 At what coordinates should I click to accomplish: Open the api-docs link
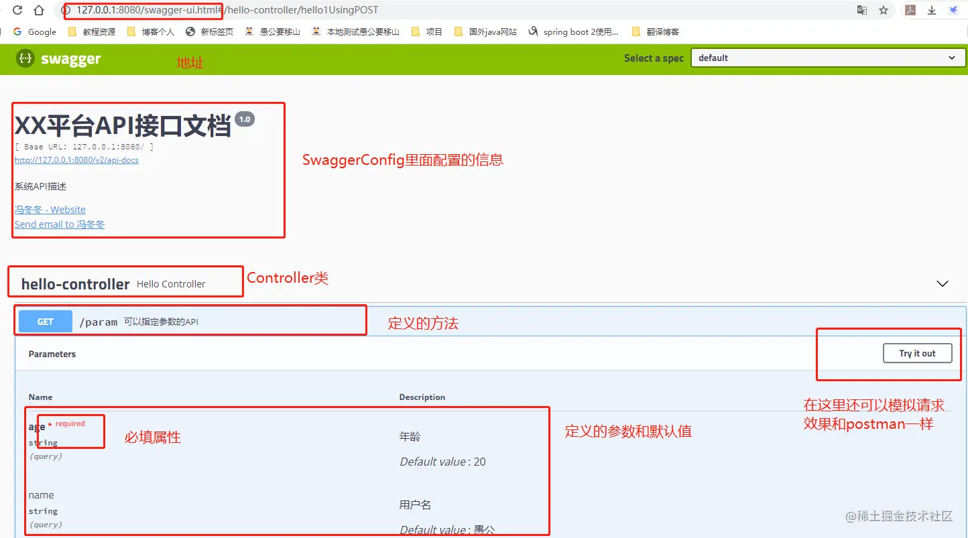76,160
